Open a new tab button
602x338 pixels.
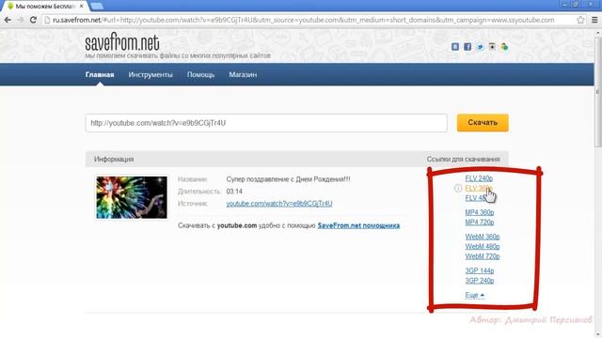(x=96, y=7)
